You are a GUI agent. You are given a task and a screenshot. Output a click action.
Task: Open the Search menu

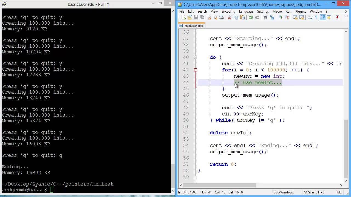pyautogui.click(x=202, y=11)
